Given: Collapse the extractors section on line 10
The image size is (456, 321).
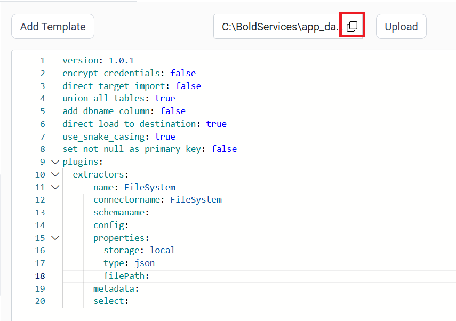Looking at the screenshot, I should (x=55, y=174).
